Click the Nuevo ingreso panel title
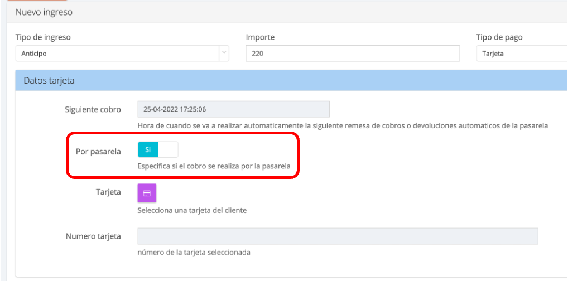 [44, 11]
